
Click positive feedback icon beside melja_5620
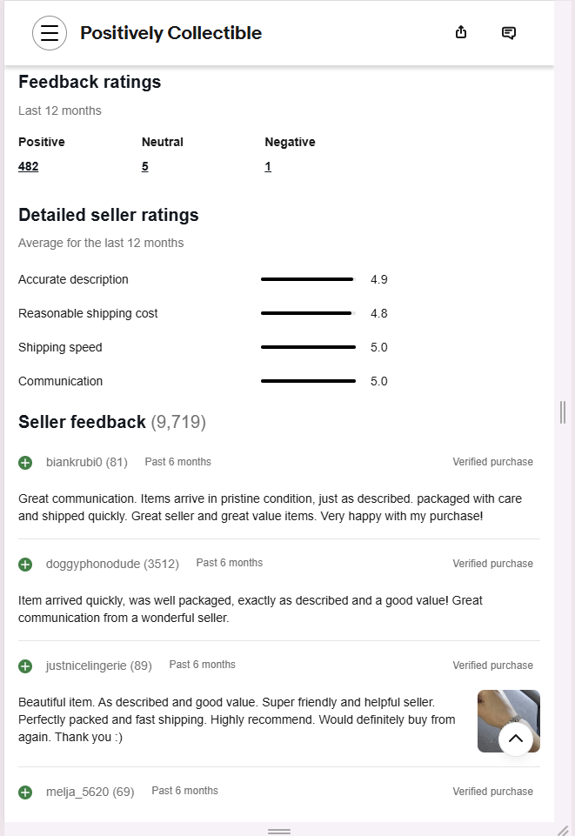(25, 793)
